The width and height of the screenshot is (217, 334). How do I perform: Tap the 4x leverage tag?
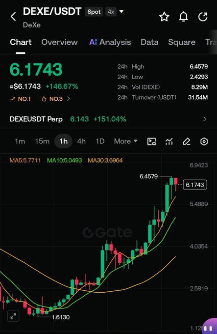(x=111, y=12)
